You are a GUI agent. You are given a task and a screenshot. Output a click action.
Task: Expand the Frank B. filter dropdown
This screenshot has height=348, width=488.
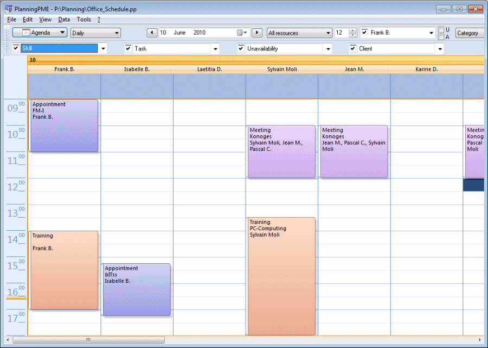(x=431, y=33)
